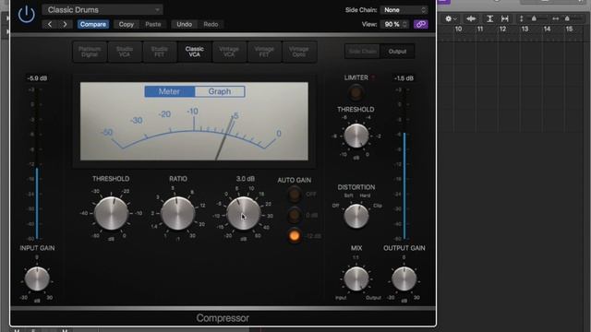This screenshot has height=332, width=591.
Task: Open the View size percentage stepper
Action: click(x=394, y=24)
